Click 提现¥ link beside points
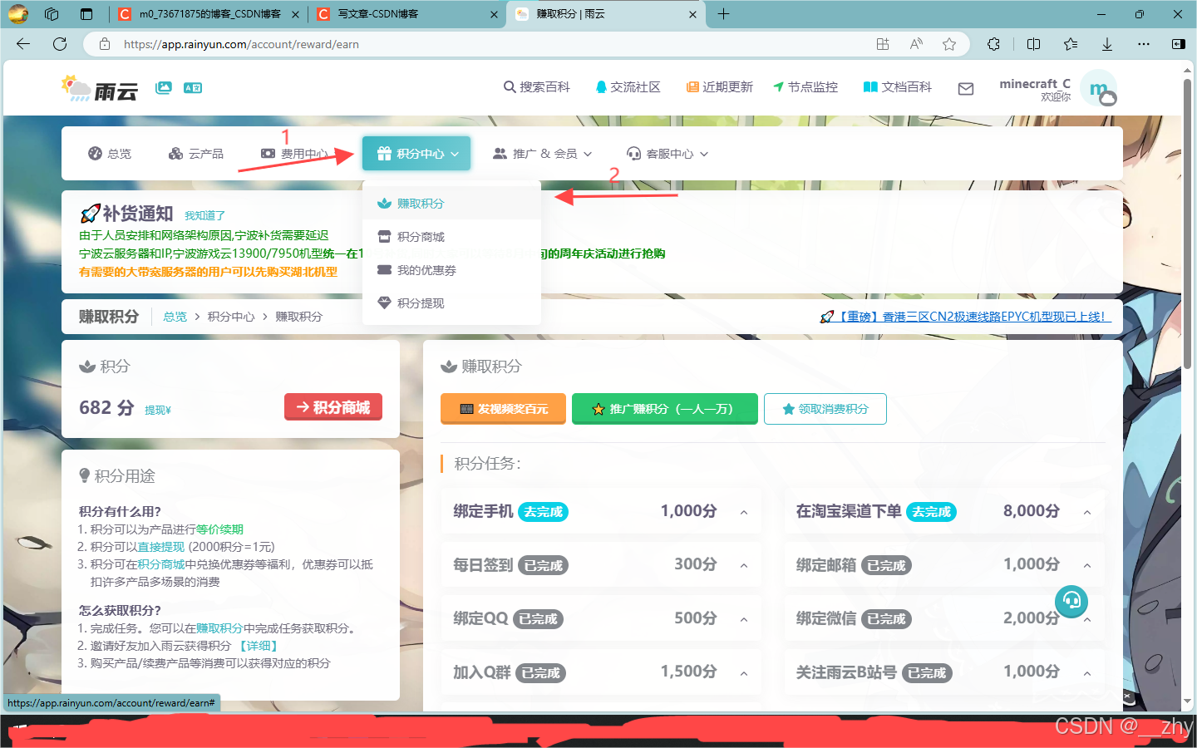This screenshot has width=1197, height=748. click(x=158, y=410)
